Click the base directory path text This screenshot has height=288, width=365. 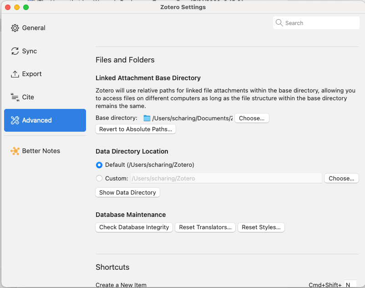(193, 118)
